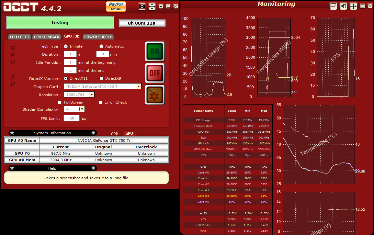Viewport: 374px width, 235px height.
Task: Open the Shader Complexity dropdown
Action: [82, 109]
